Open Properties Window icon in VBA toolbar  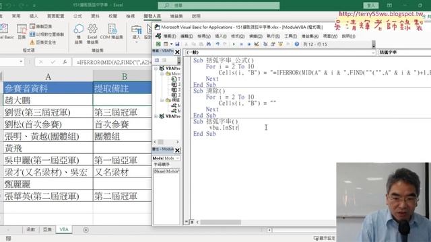tap(273, 44)
